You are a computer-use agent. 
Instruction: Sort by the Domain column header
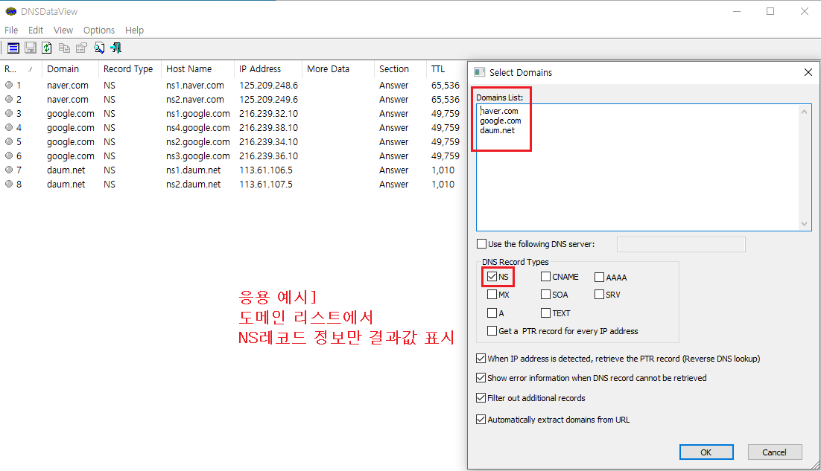(x=69, y=69)
